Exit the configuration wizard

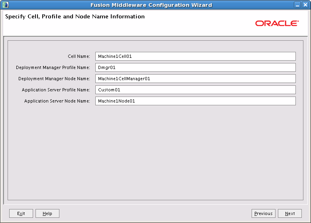point(21,213)
